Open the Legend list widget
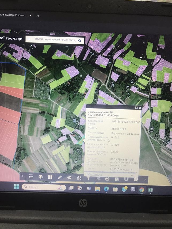Image resolution: width=172 pixels, height=229 pixels. pos(31,176)
